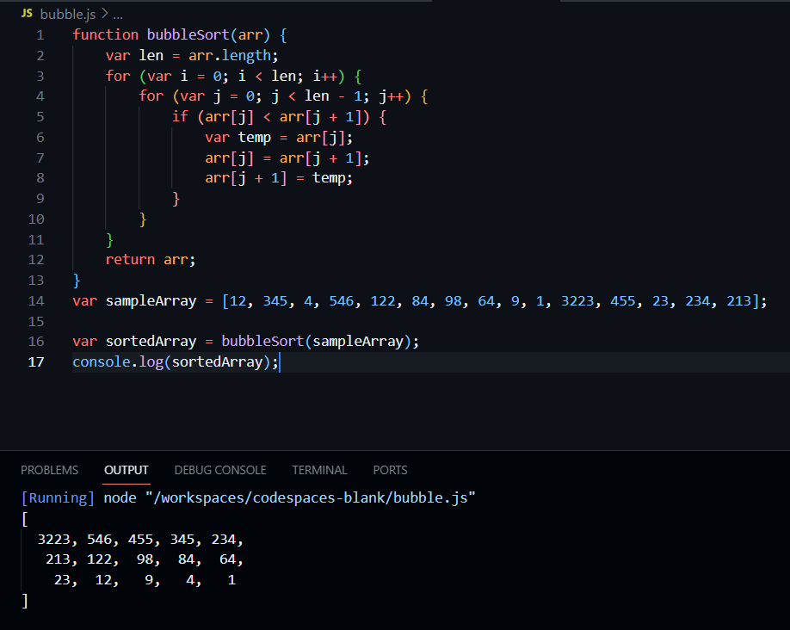This screenshot has width=790, height=630.
Task: Click the number 546 in sampleArray on line 14
Action: pos(342,301)
